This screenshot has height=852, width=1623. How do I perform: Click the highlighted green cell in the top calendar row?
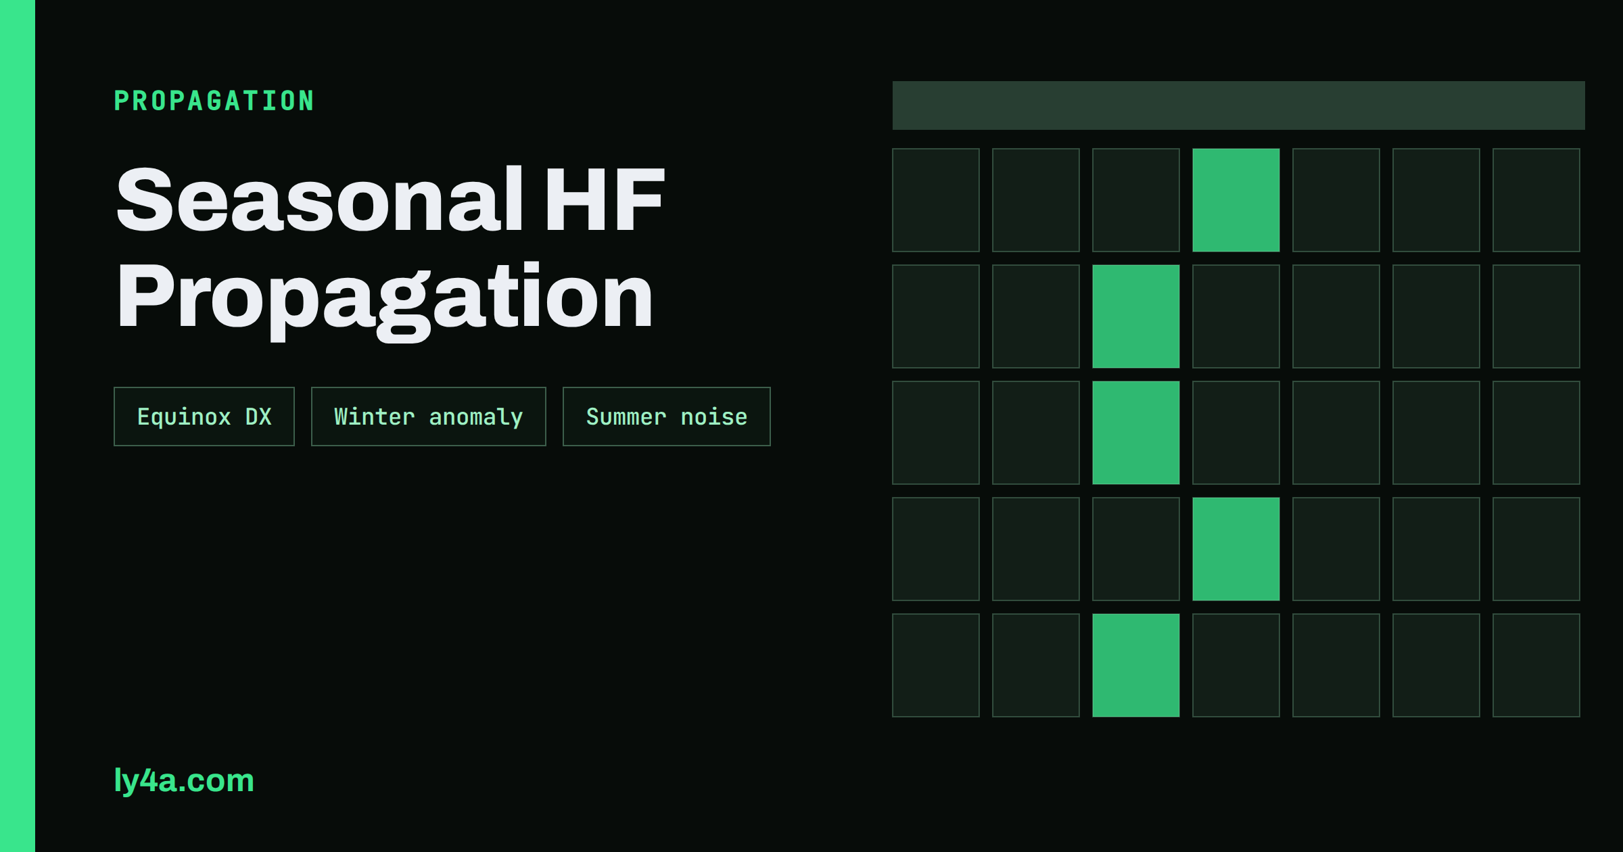coord(1236,200)
